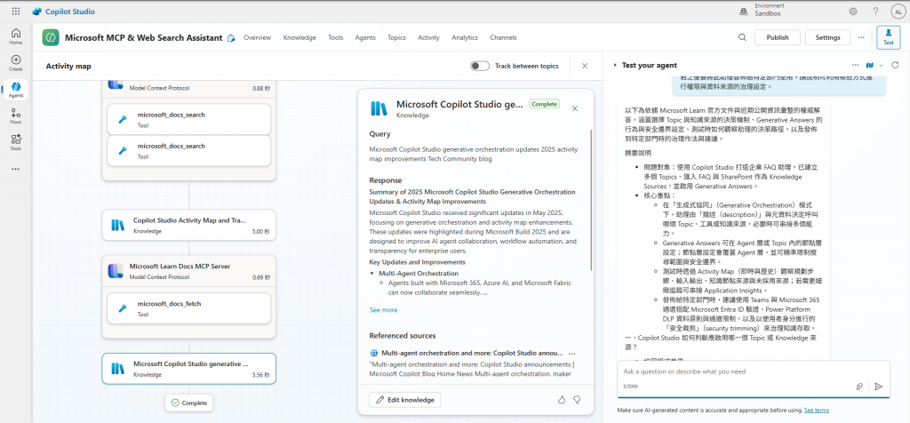Switch to the Activity tab
910x423 pixels.
[429, 37]
